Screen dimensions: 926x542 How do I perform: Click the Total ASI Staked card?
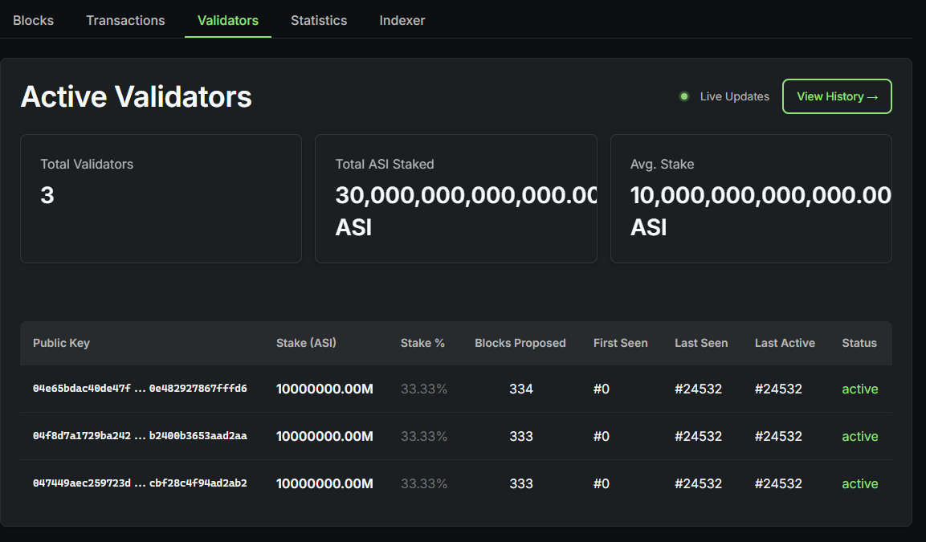click(455, 198)
